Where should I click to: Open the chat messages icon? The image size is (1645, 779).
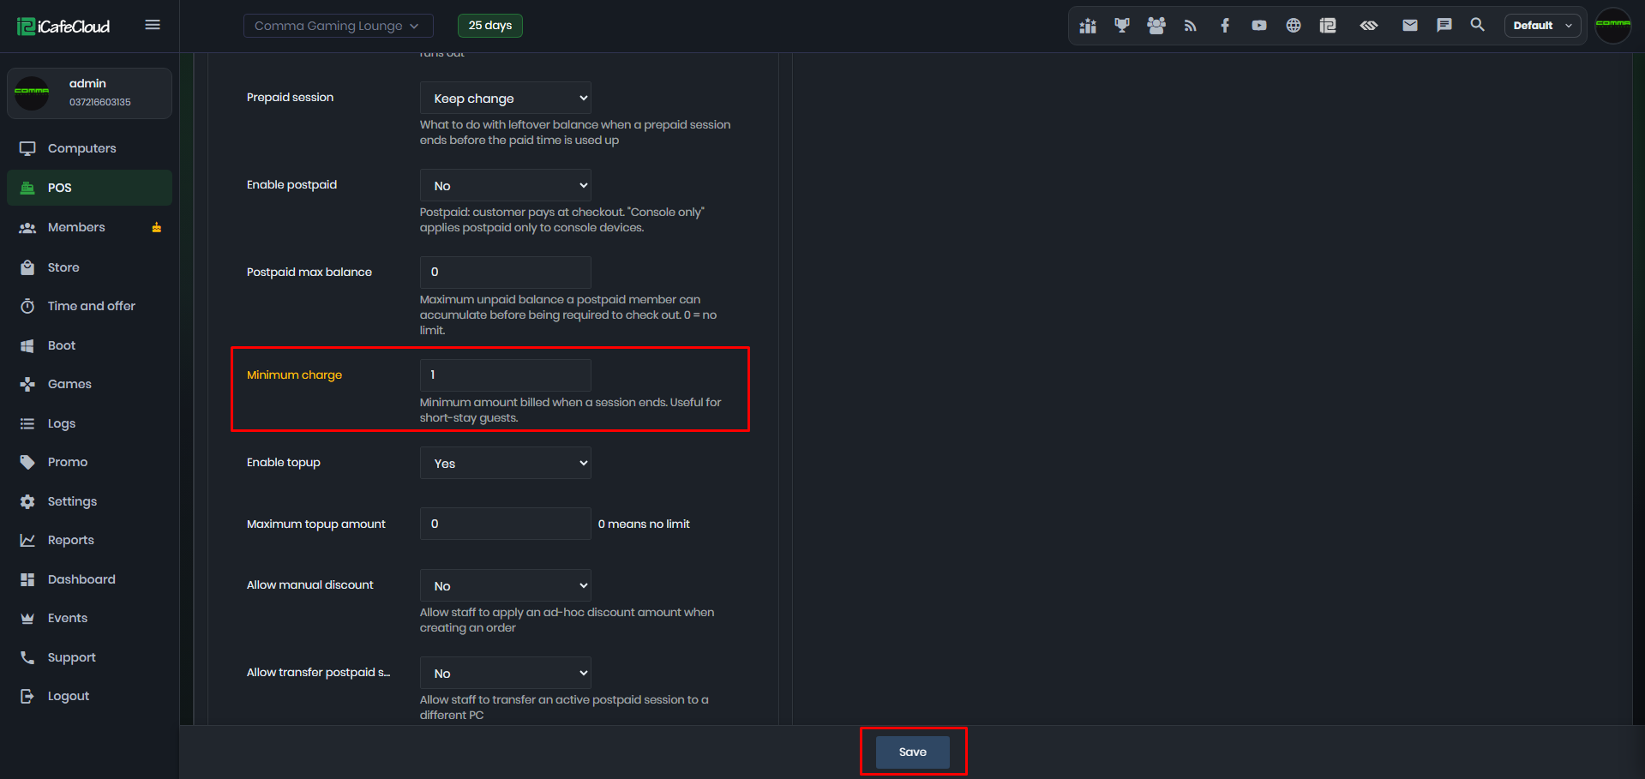[x=1444, y=26]
